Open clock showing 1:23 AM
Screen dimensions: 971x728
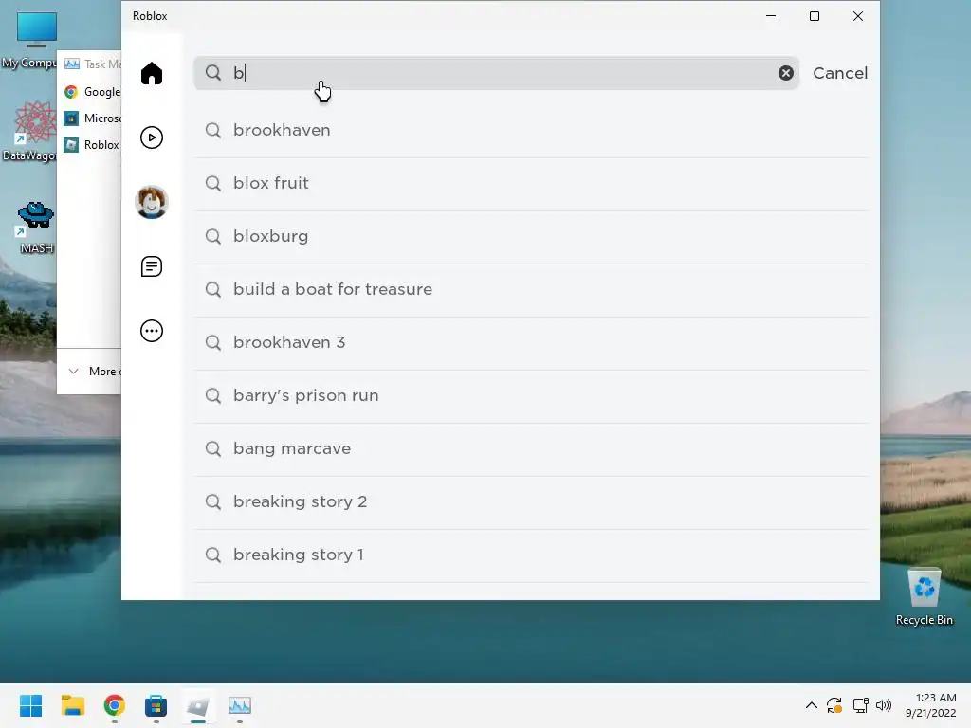[x=931, y=705]
